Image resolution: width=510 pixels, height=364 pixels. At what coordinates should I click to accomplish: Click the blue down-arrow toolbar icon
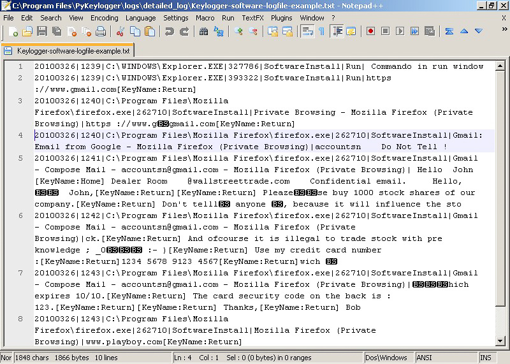click(479, 31)
